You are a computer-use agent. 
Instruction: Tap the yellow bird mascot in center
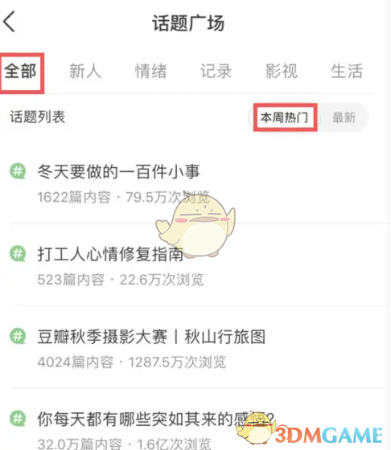(x=196, y=225)
